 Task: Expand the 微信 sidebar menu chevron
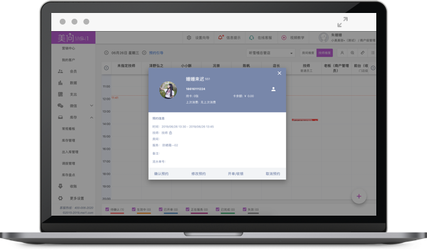click(92, 106)
